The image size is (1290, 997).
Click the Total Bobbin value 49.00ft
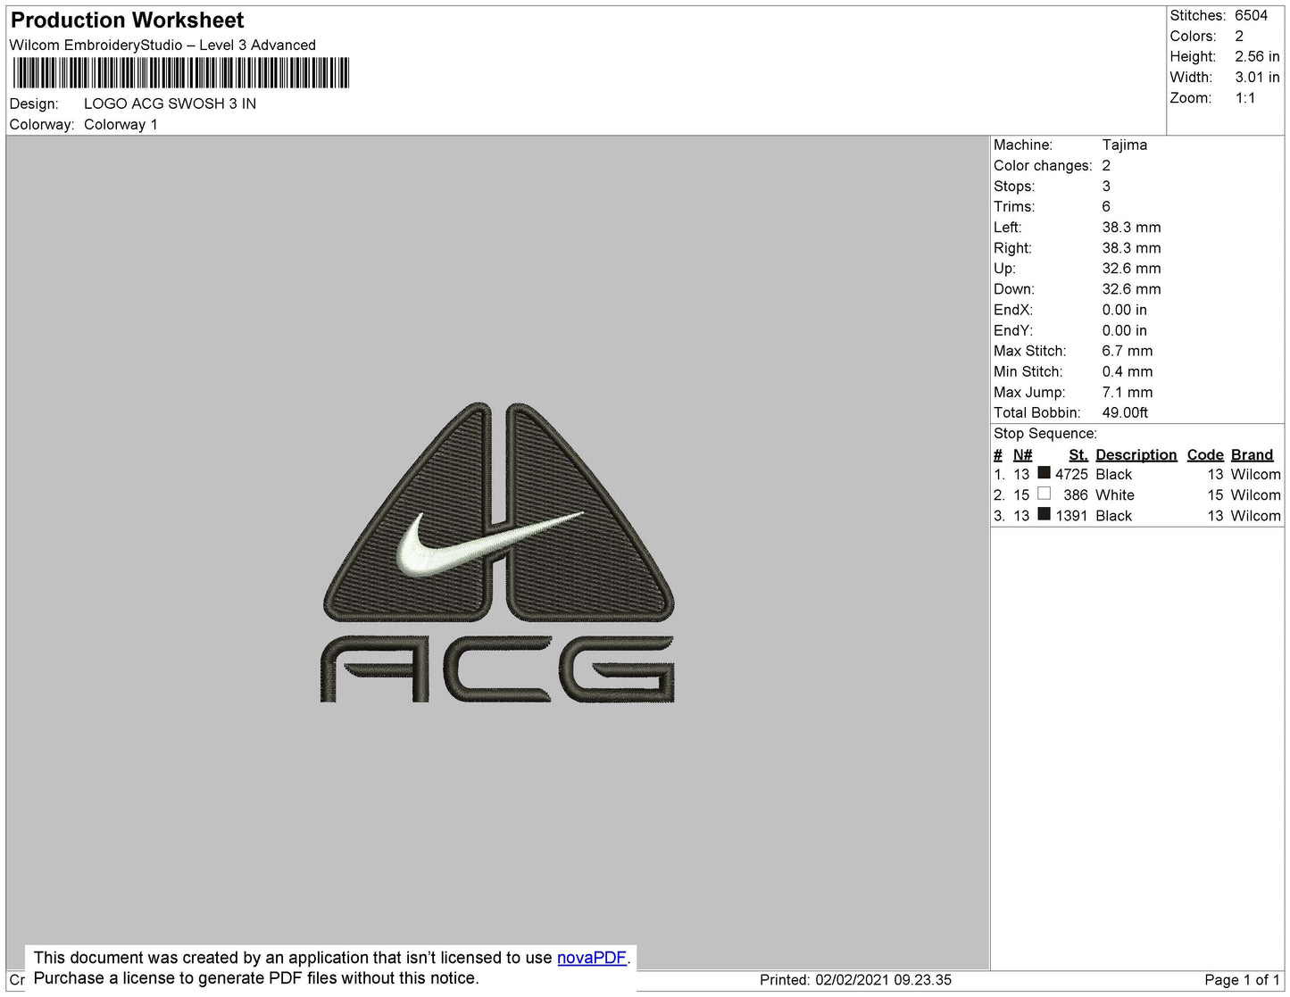point(1125,412)
